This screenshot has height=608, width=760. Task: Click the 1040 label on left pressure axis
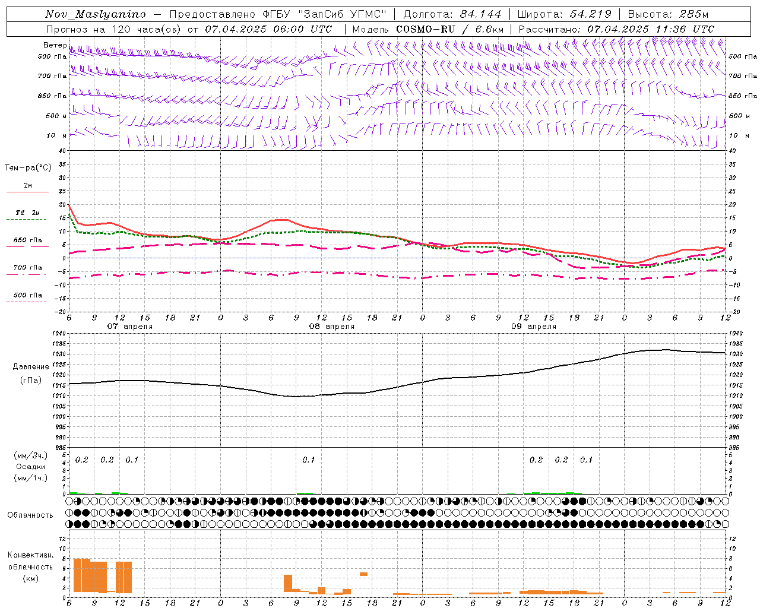coord(61,334)
